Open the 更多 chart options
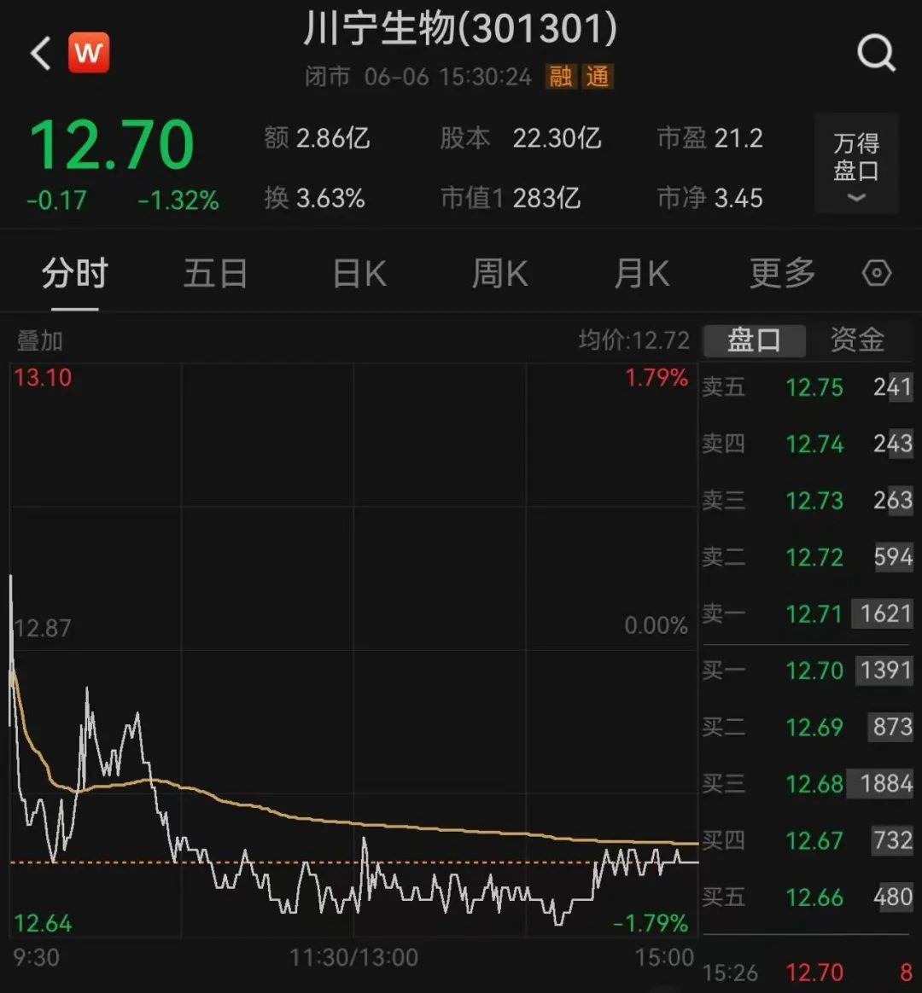Screen dimensions: 922x993 782,274
